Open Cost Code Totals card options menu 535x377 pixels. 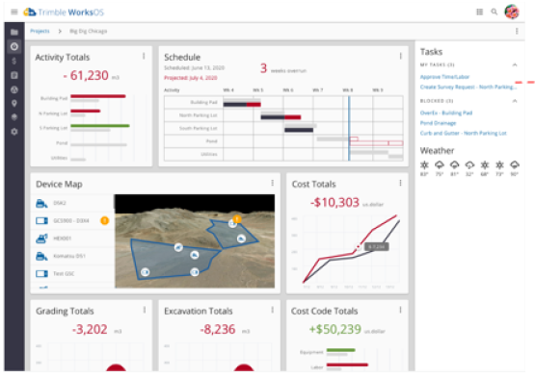(400, 310)
